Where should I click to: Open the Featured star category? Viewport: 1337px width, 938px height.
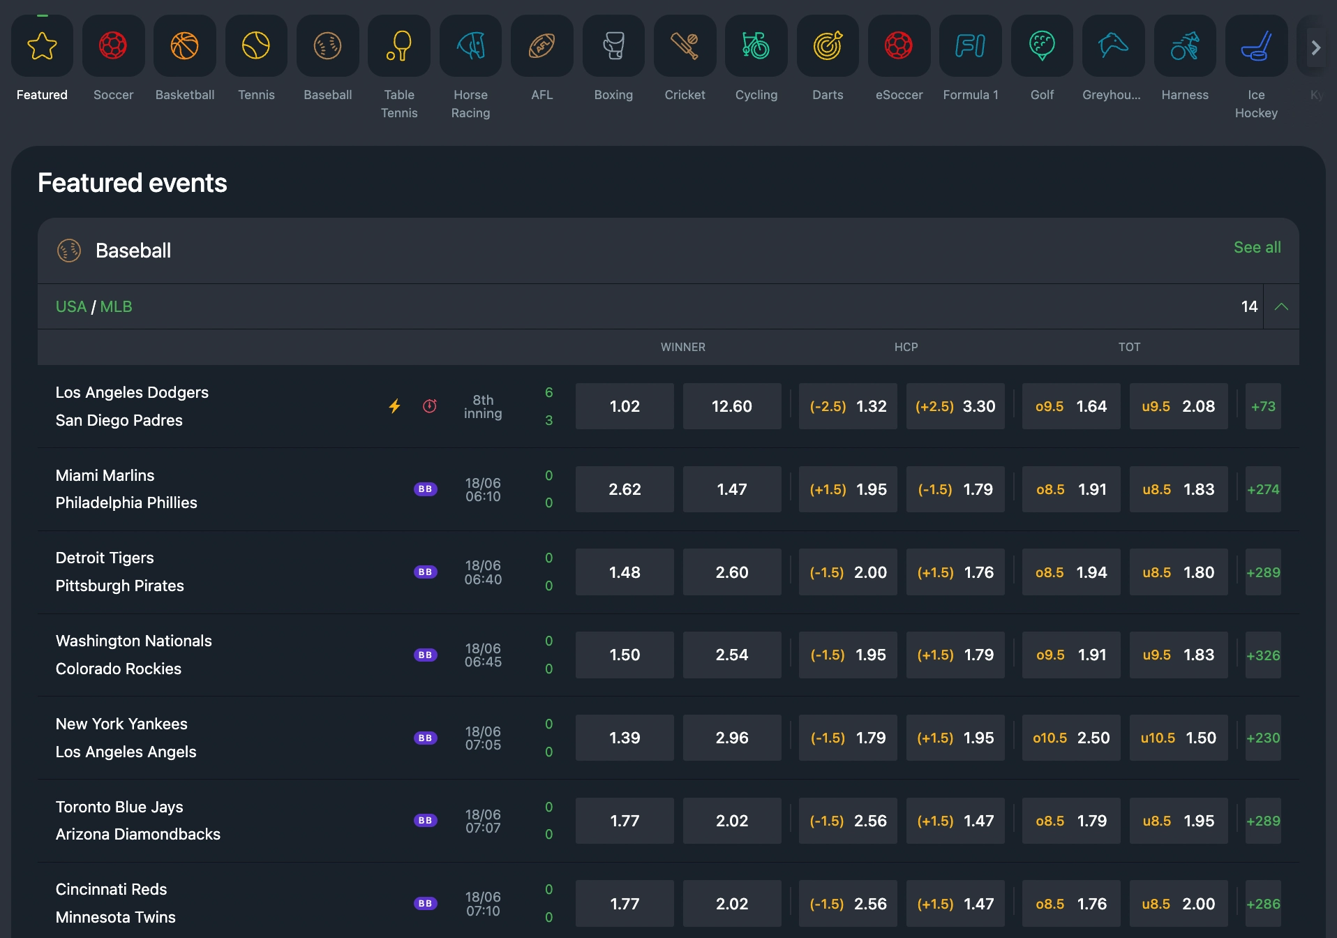pyautogui.click(x=42, y=46)
